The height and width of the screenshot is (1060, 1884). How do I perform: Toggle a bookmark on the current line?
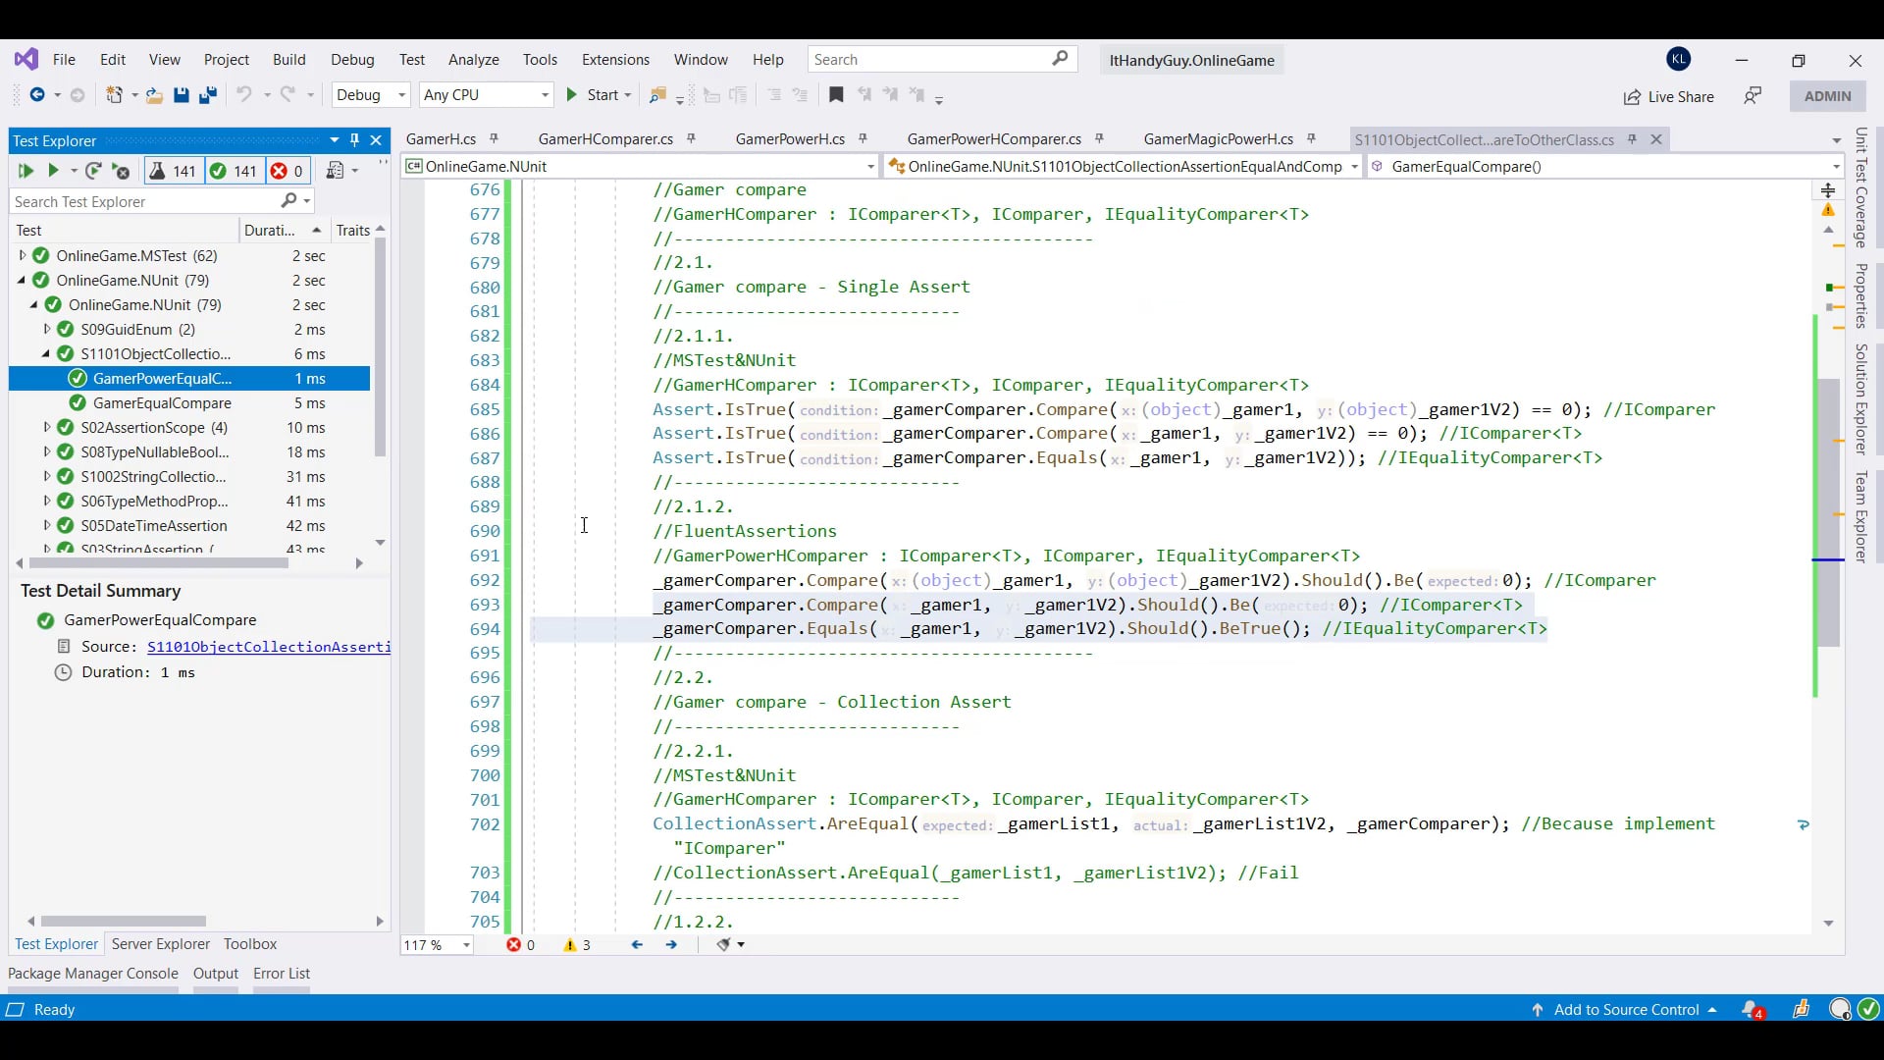(x=836, y=95)
